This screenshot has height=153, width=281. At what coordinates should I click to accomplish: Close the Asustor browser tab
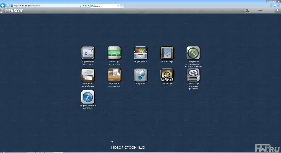pos(118,6)
